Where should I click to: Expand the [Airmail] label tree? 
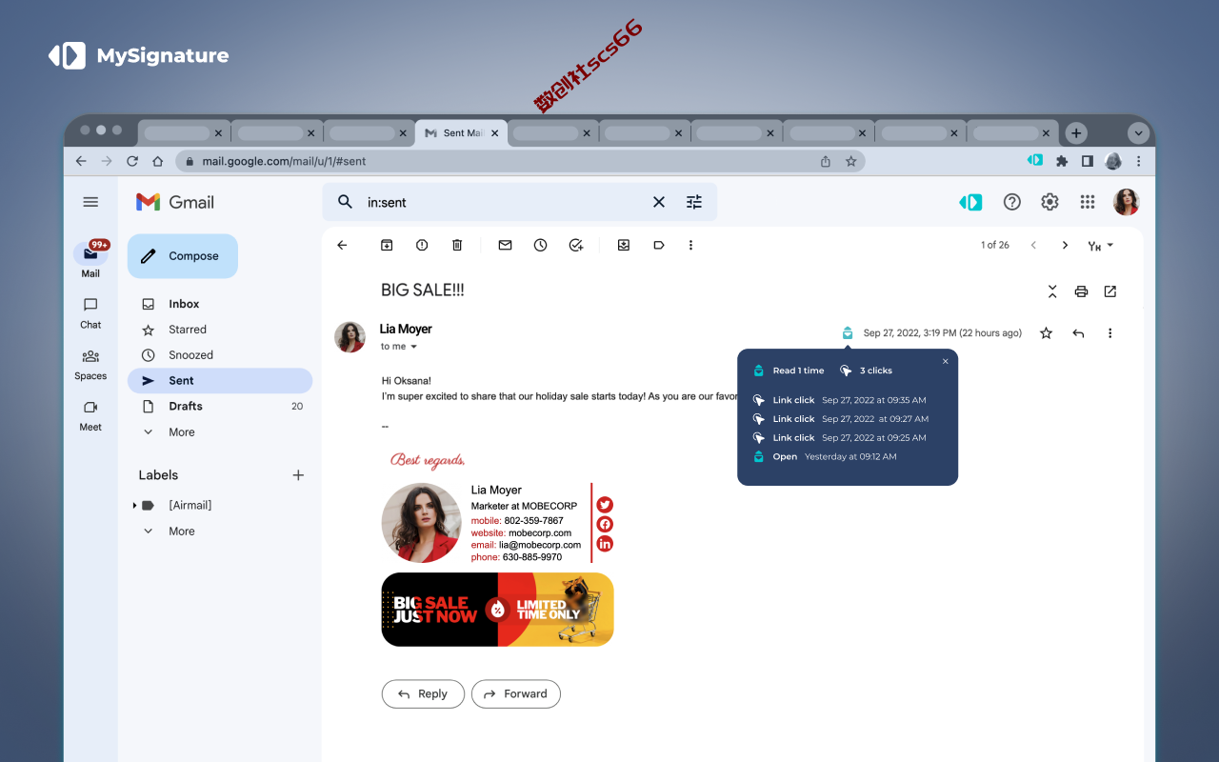pyautogui.click(x=134, y=506)
